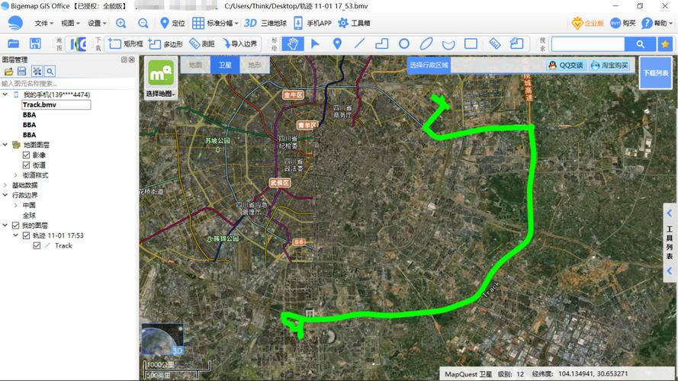The image size is (678, 381).
Task: Open the 3D 三维地球 globe view
Action: tap(265, 24)
